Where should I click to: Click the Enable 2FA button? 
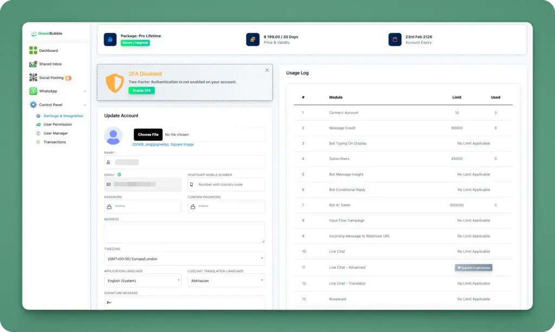click(x=141, y=90)
